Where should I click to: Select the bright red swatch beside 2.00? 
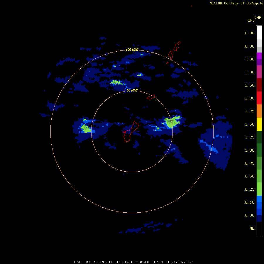[x=259, y=98]
